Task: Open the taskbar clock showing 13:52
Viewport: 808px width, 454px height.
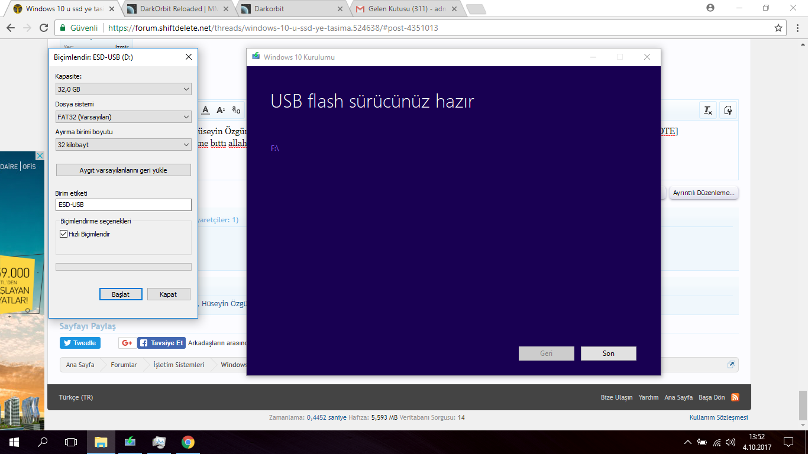Action: tap(757, 442)
